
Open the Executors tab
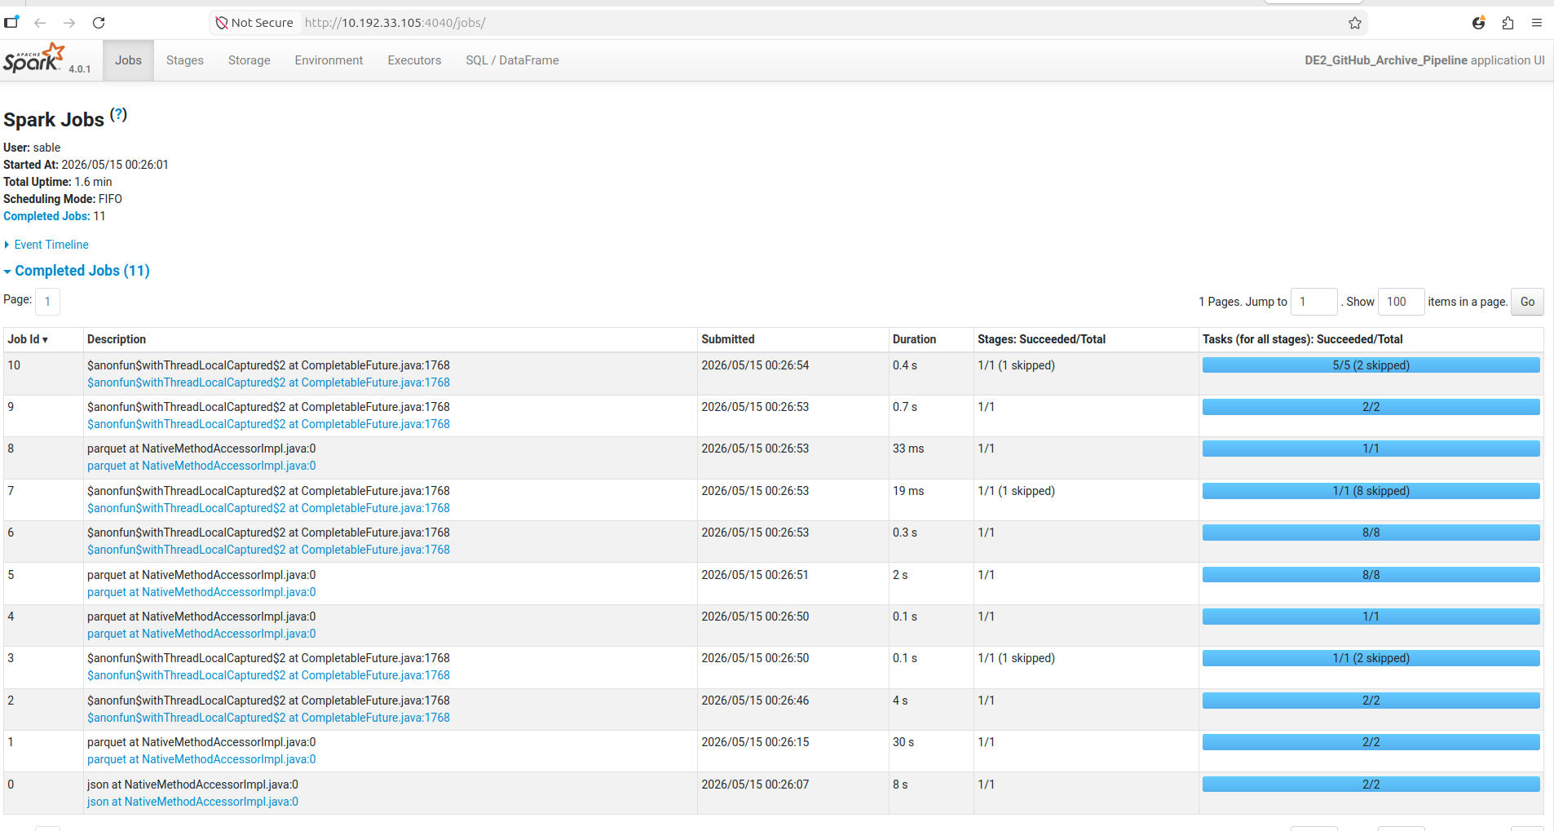click(414, 60)
